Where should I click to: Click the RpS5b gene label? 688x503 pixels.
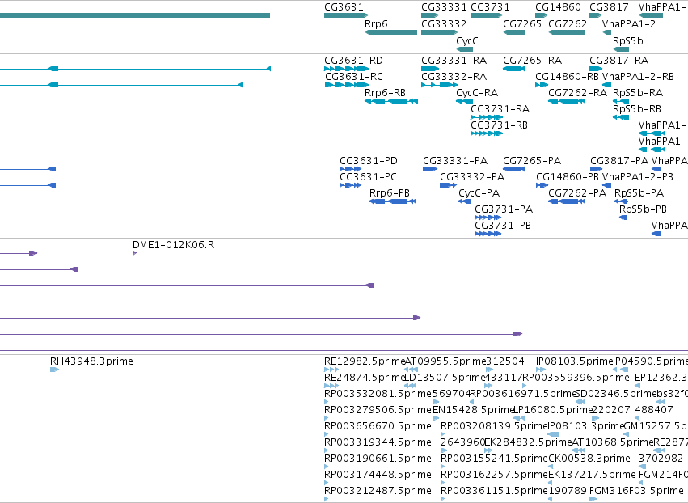click(x=628, y=40)
